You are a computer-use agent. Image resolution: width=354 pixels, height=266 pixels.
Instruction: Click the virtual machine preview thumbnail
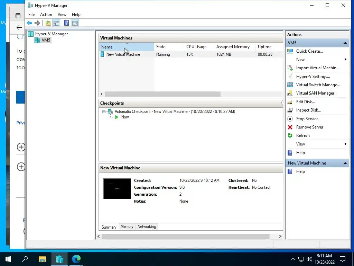117,189
